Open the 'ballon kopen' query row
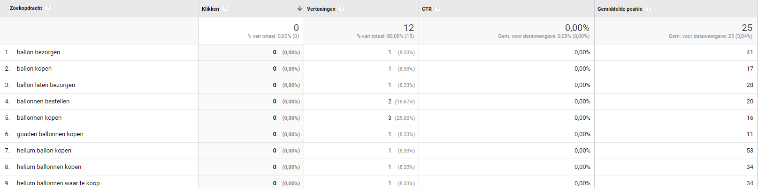Screen dimensions: 758x189 (34, 69)
